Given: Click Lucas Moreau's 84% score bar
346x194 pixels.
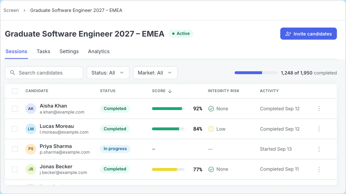Looking at the screenshot, I should (x=168, y=129).
